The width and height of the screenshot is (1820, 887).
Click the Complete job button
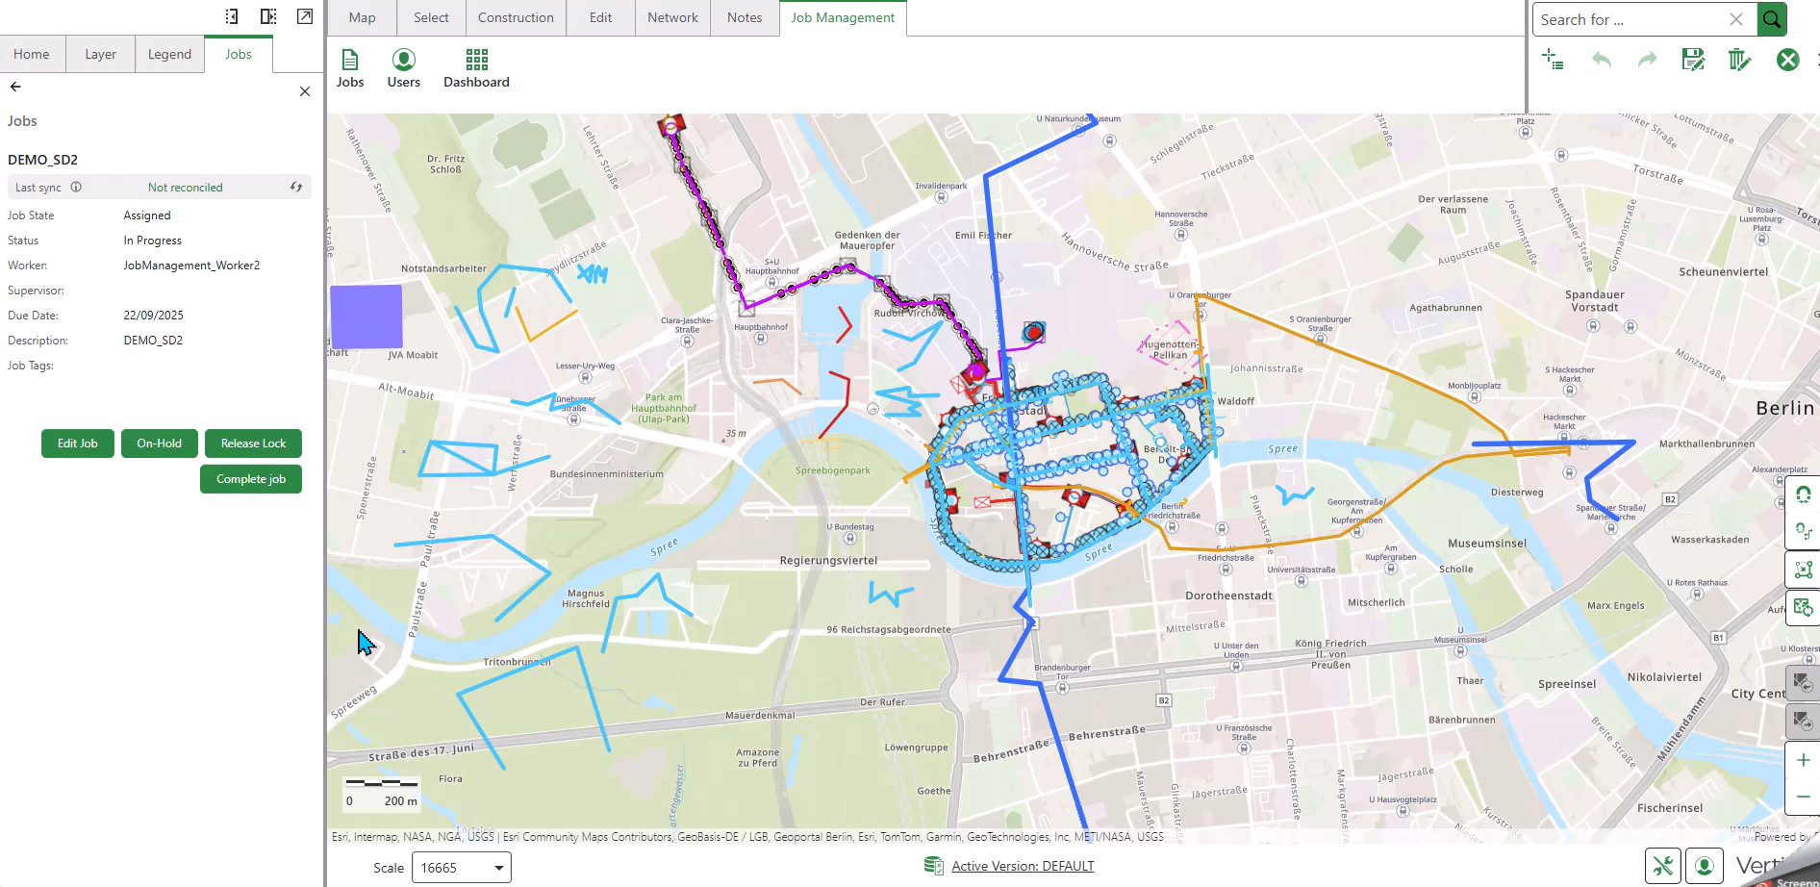click(251, 479)
